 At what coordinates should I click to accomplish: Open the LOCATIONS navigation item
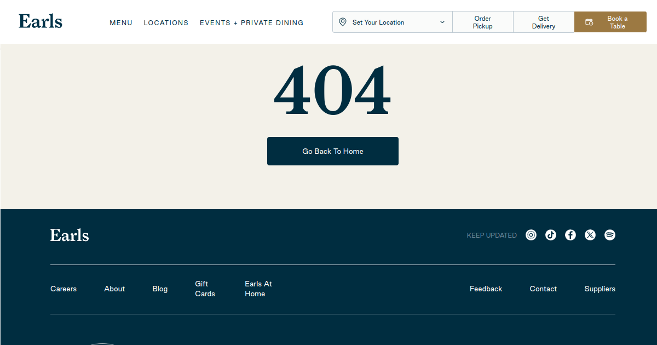click(166, 23)
